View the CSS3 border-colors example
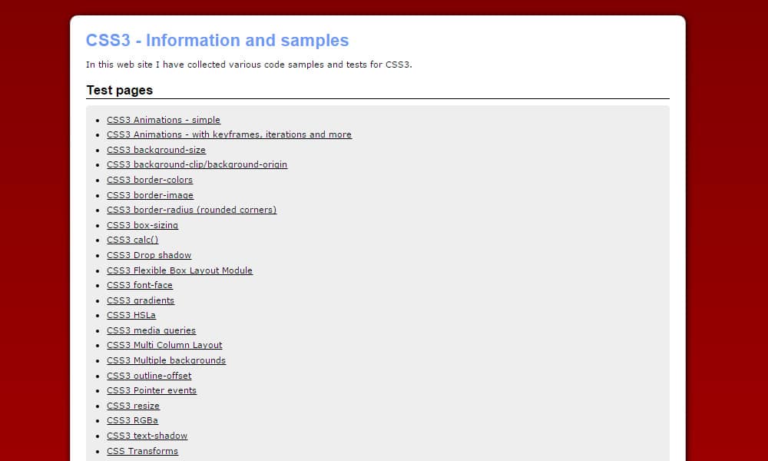This screenshot has width=768, height=461. tap(150, 180)
